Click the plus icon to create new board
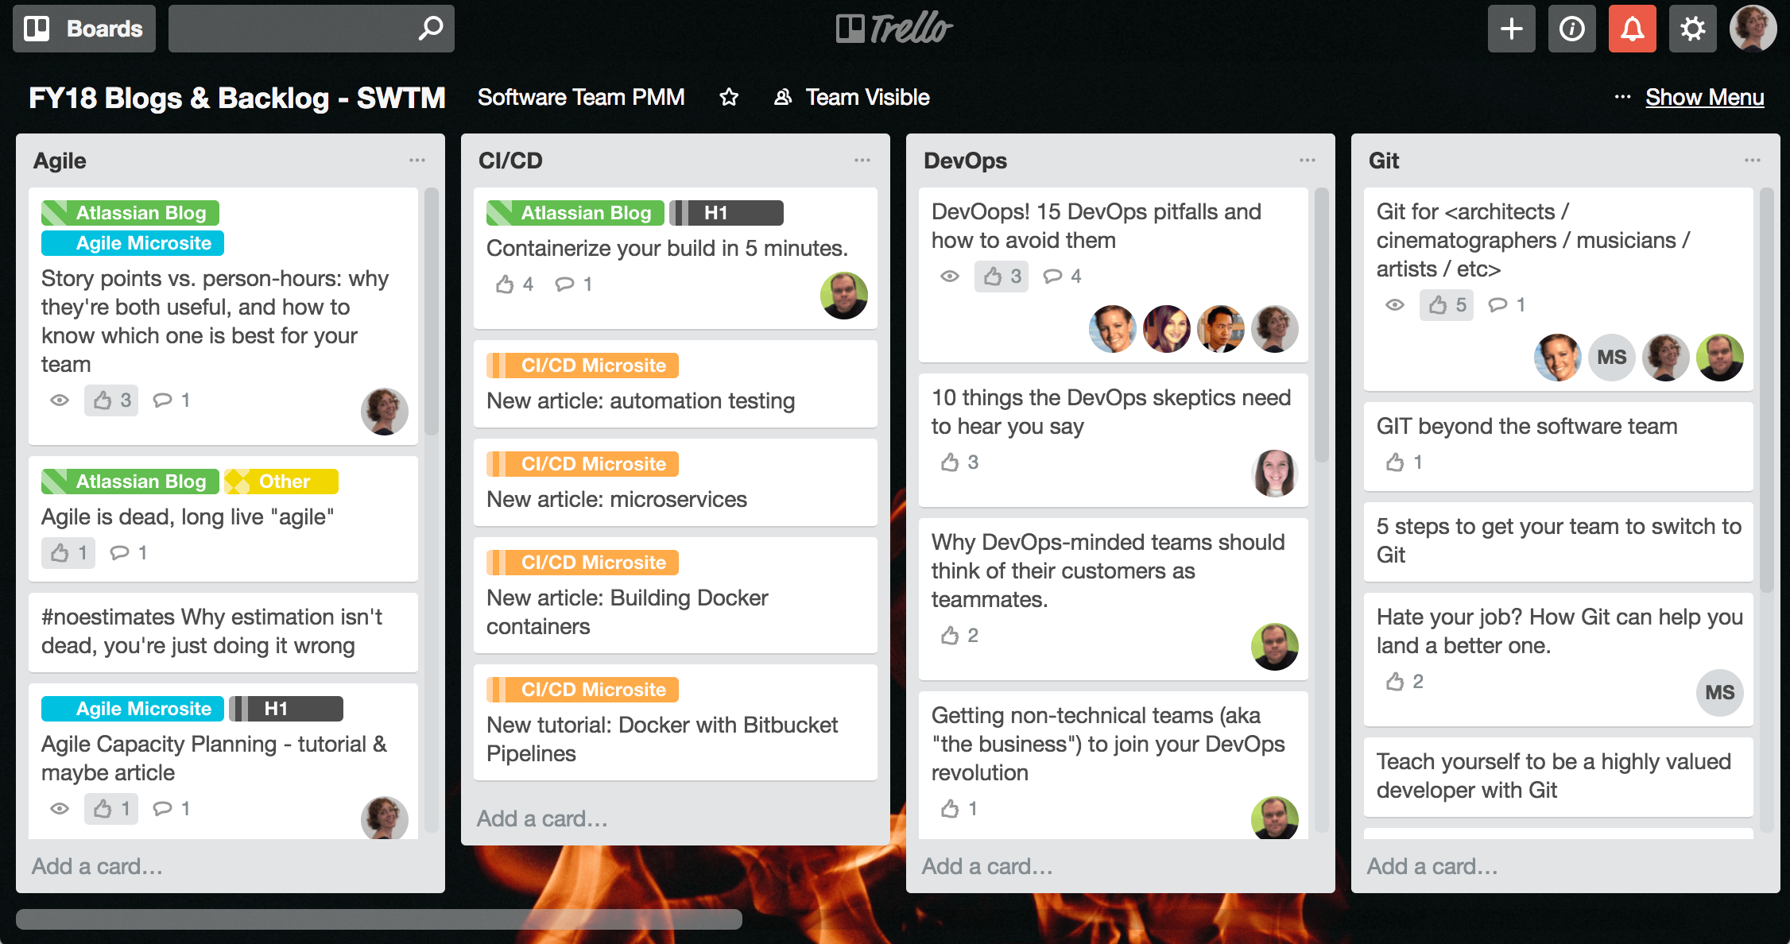This screenshot has height=944, width=1790. (x=1509, y=29)
